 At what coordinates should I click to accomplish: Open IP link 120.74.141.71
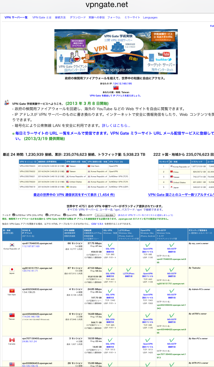coord(30,271)
